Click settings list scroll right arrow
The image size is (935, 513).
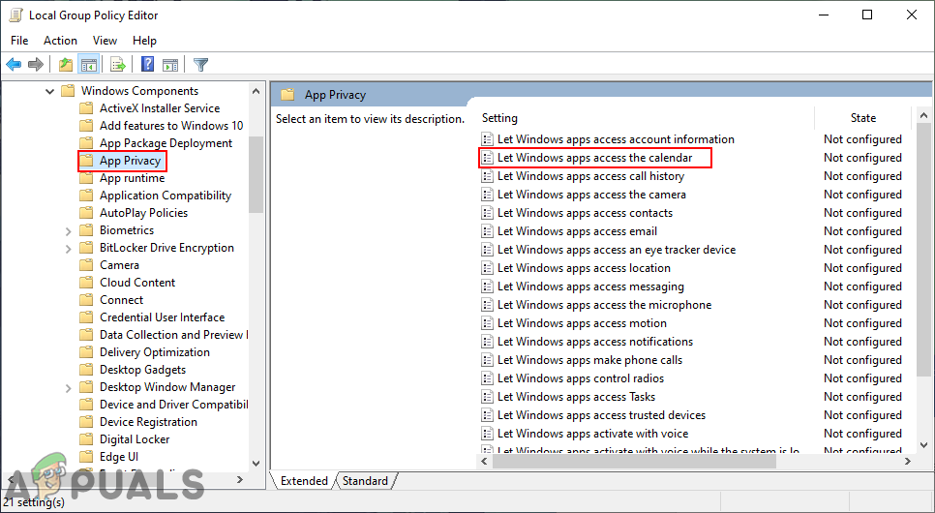[x=908, y=461]
